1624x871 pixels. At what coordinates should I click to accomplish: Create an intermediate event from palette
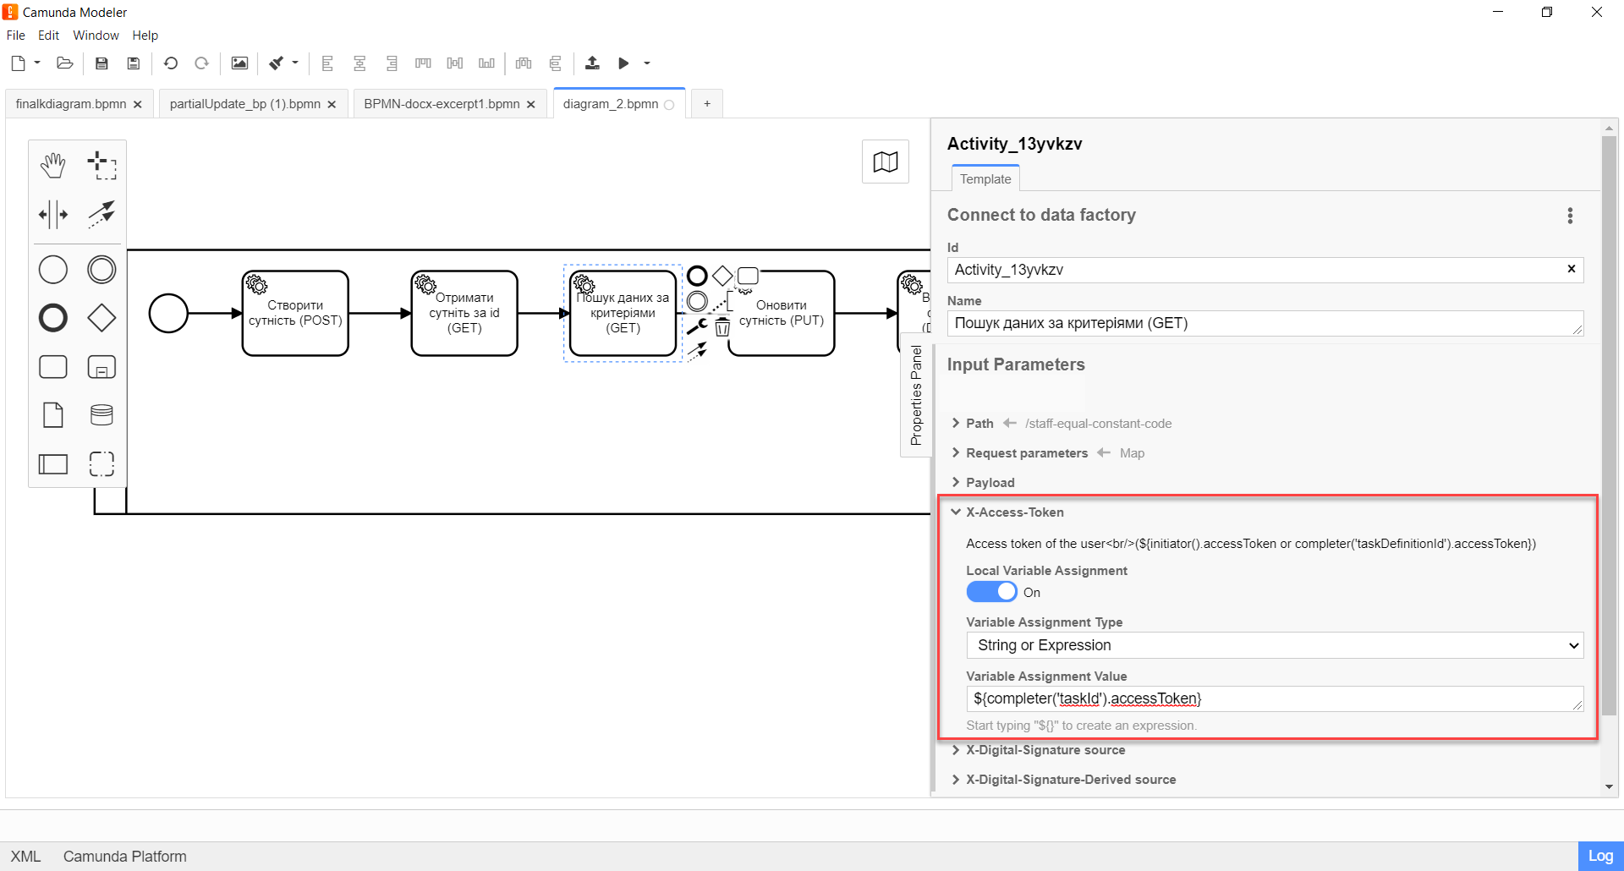pos(101,270)
